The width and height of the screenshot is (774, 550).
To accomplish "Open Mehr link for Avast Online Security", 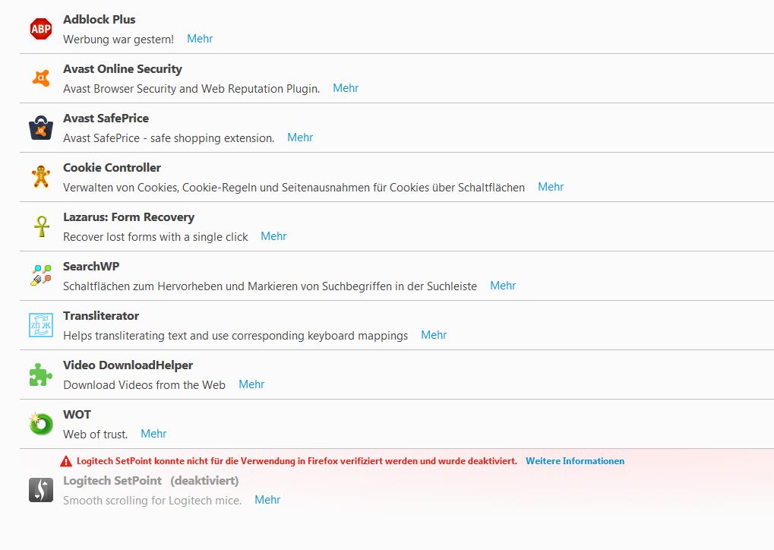I will tap(346, 88).
